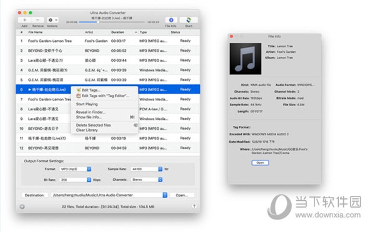
Task: Click the Edit Tags pencil icon
Action: click(79, 90)
